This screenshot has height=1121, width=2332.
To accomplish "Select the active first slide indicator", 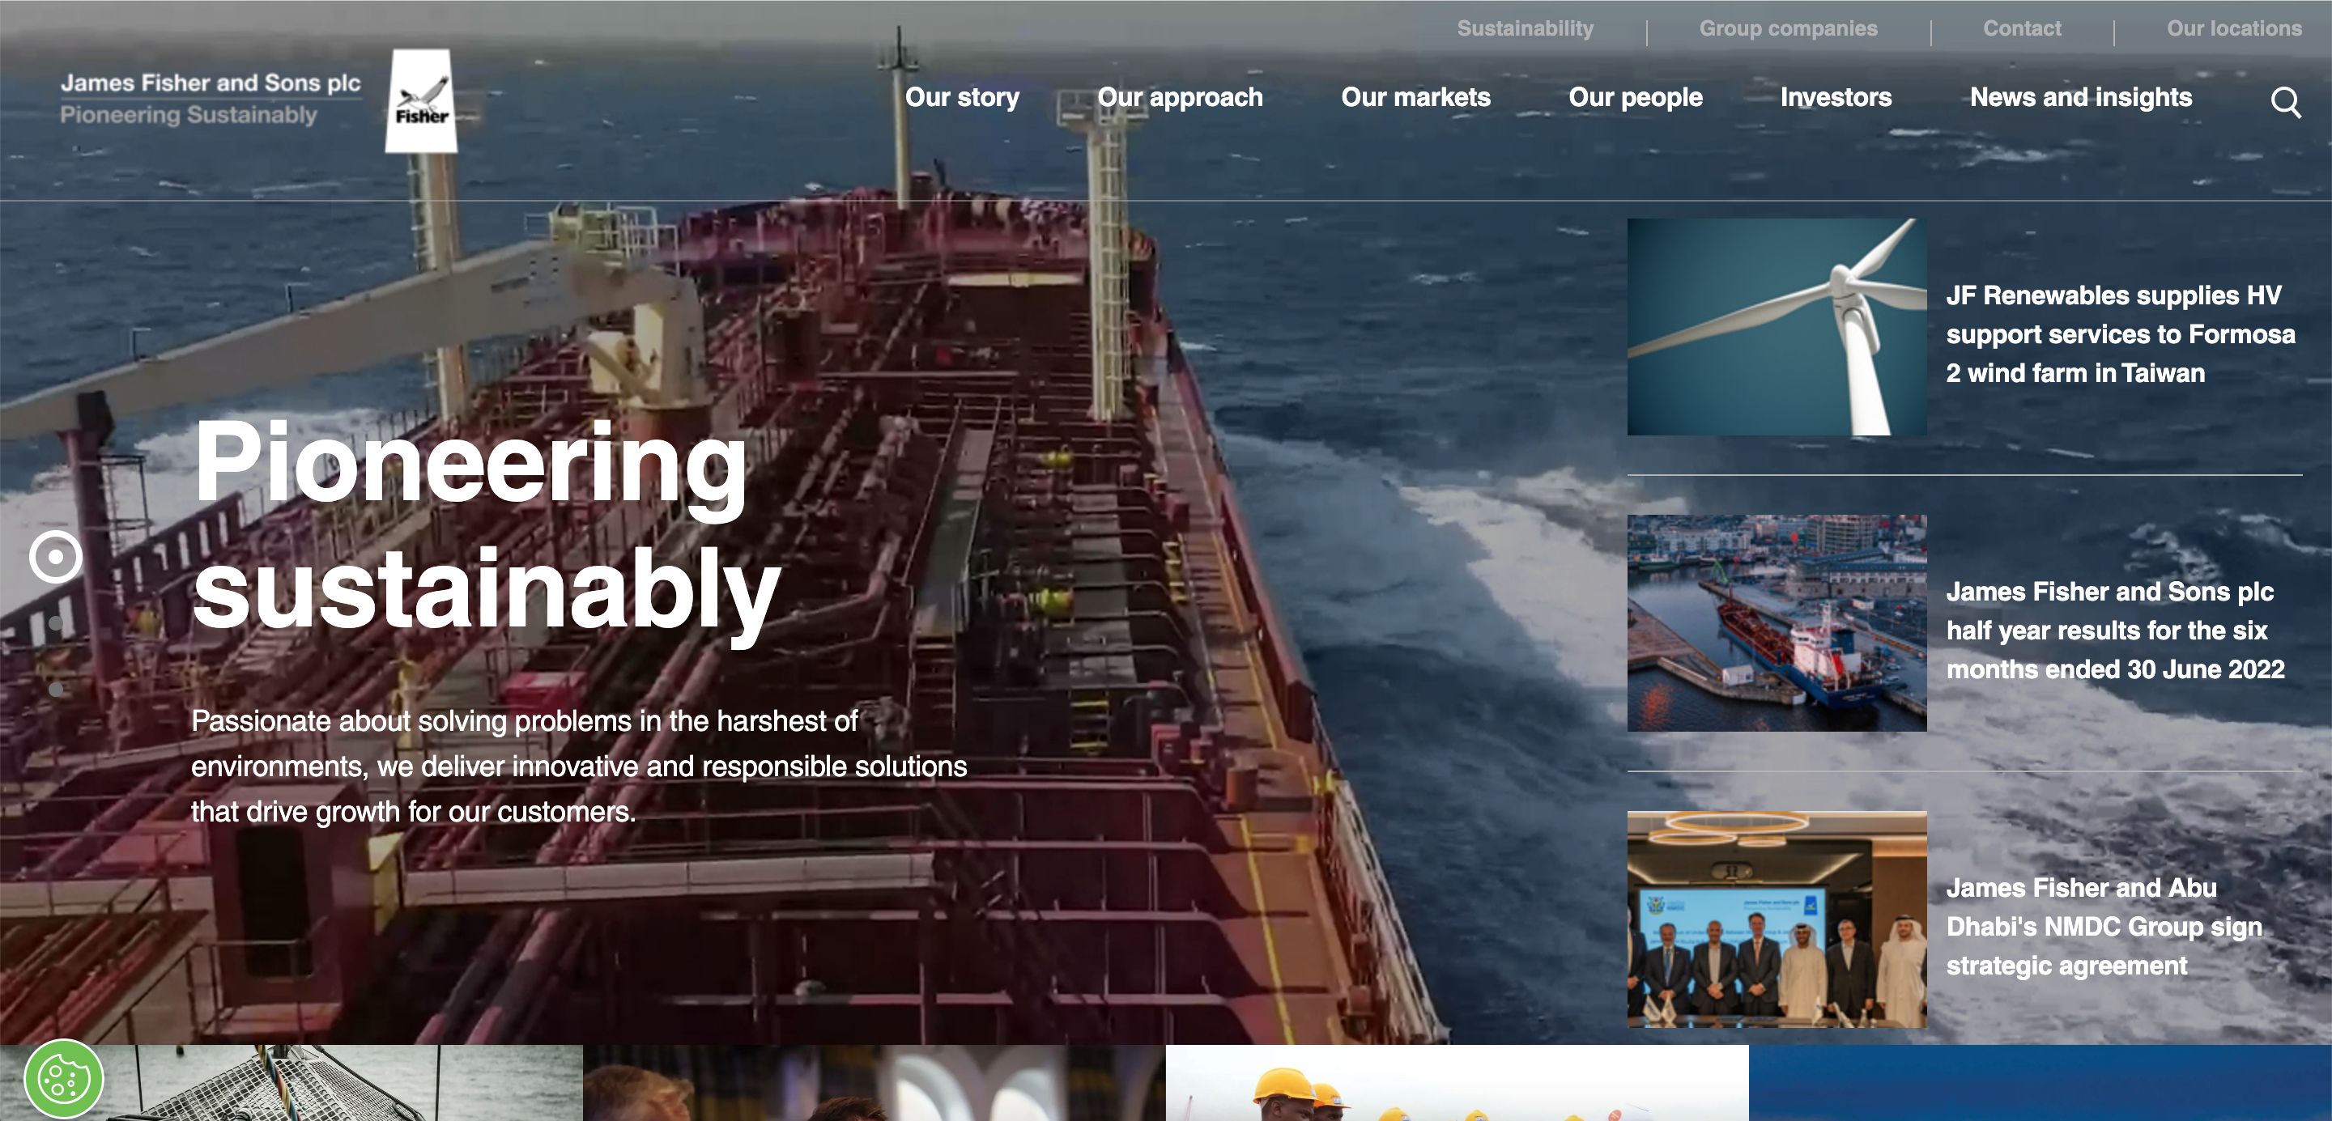I will tap(55, 556).
